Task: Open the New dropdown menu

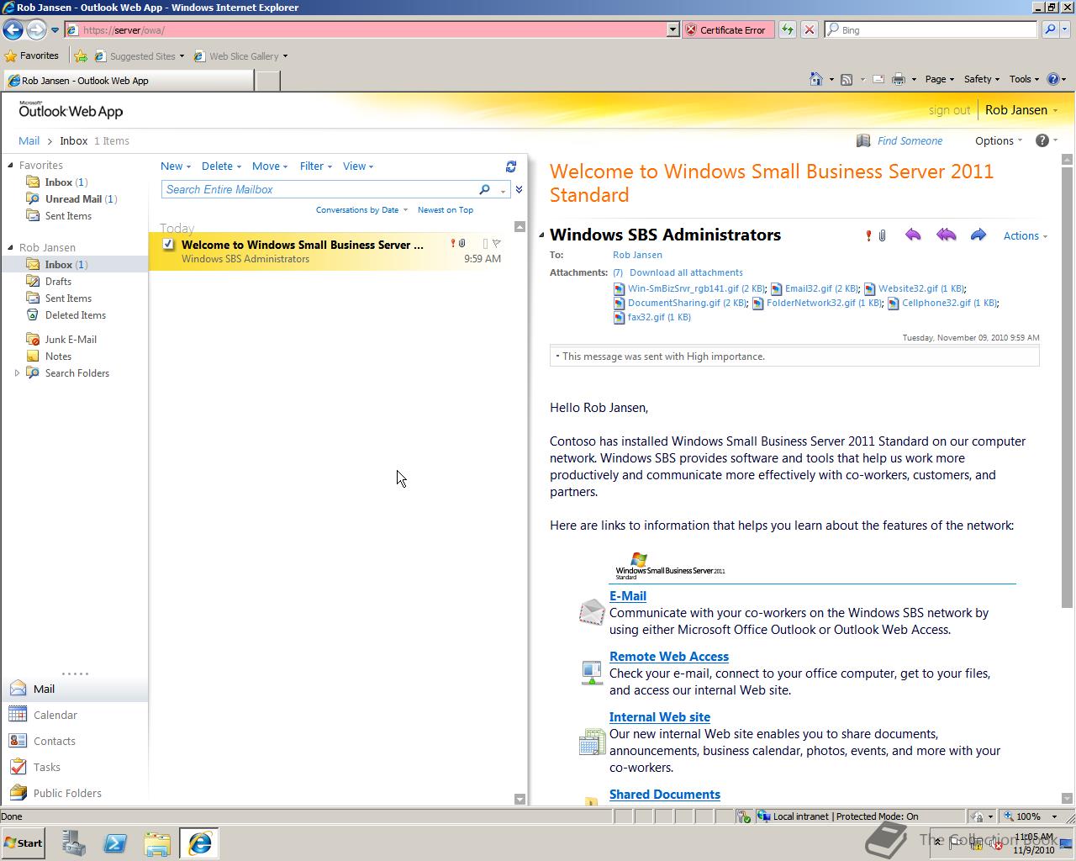Action: pyautogui.click(x=176, y=166)
